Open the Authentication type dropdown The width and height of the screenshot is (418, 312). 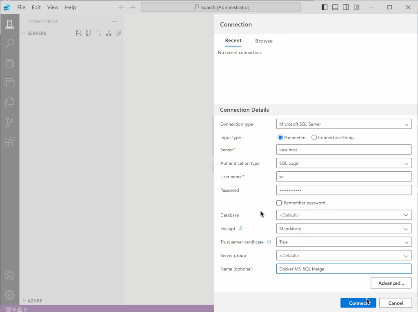(344, 163)
